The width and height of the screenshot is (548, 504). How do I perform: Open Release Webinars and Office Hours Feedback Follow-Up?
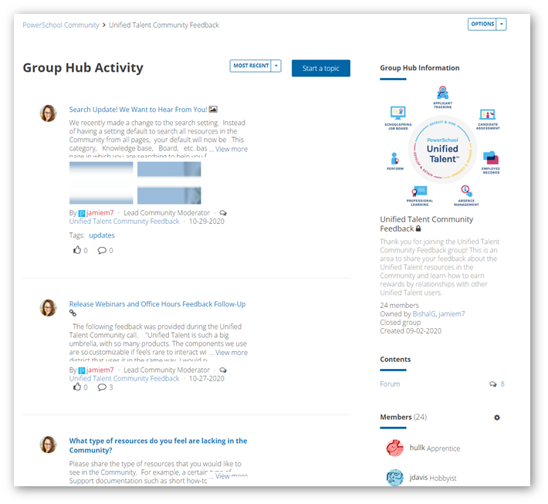click(x=157, y=304)
